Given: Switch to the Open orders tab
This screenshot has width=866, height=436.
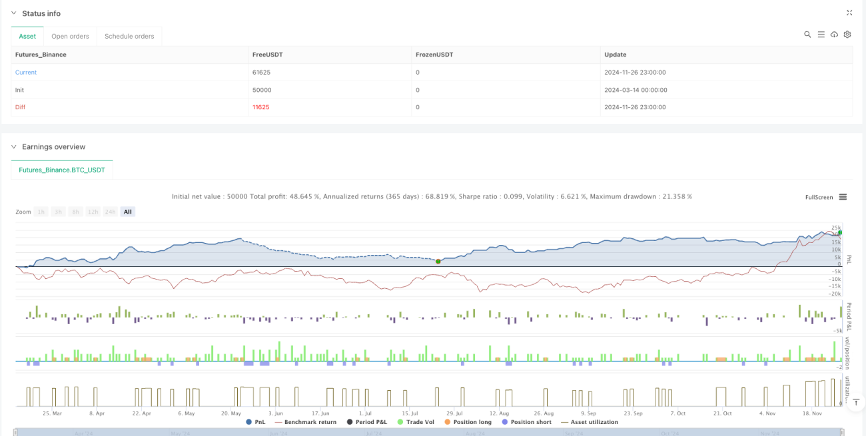Looking at the screenshot, I should click(70, 36).
